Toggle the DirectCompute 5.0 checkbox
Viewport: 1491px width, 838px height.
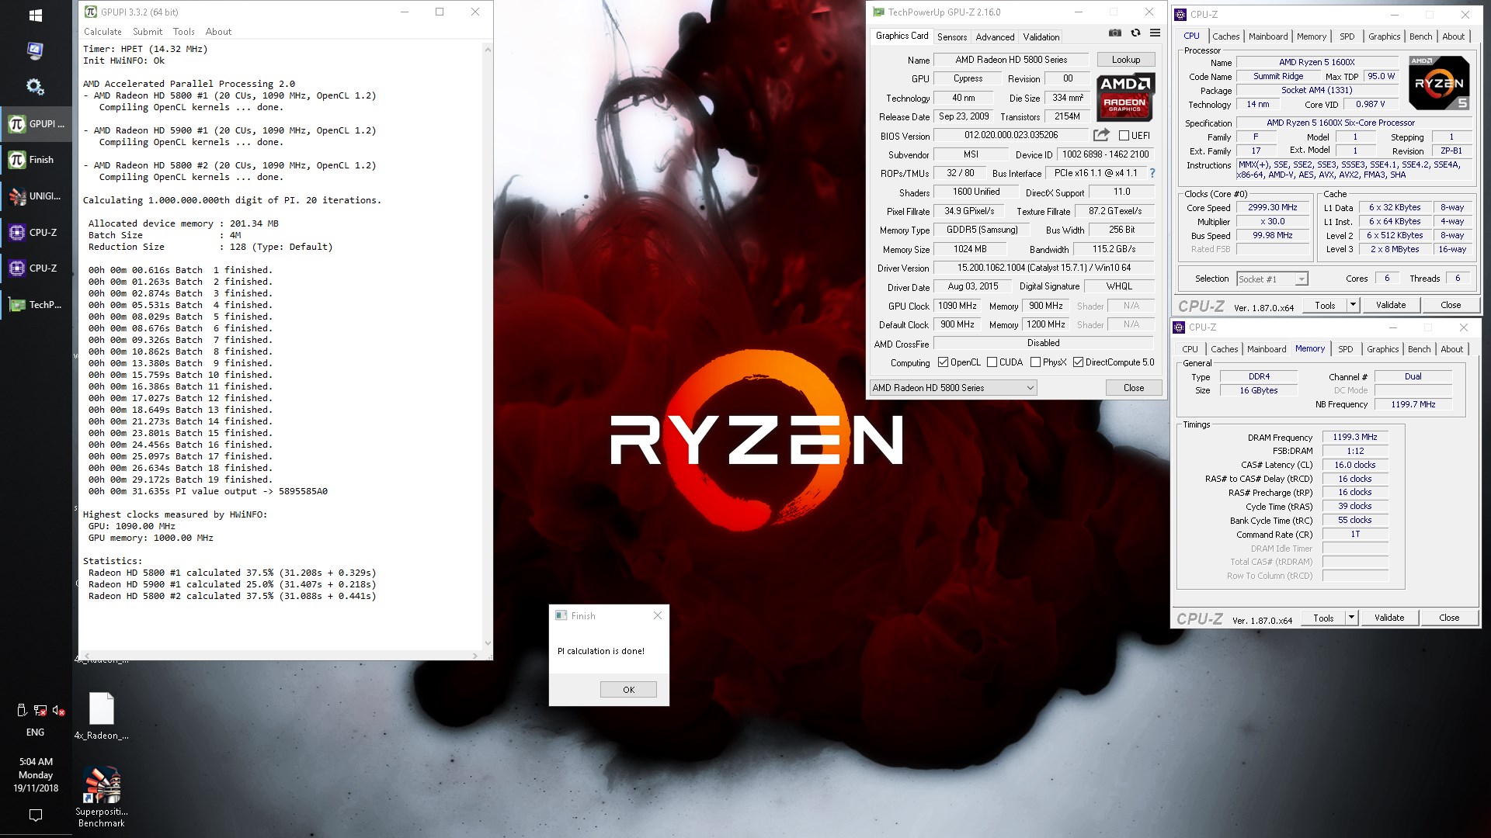point(1078,362)
